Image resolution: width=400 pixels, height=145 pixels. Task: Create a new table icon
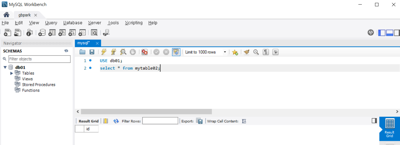[x=52, y=33]
